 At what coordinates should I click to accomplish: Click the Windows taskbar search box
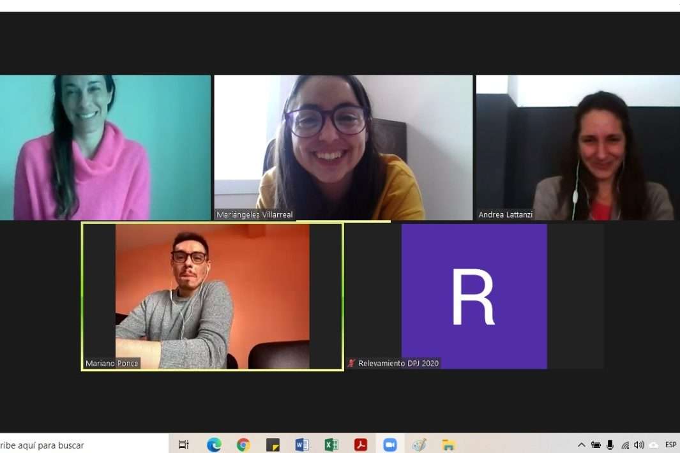coord(84,445)
